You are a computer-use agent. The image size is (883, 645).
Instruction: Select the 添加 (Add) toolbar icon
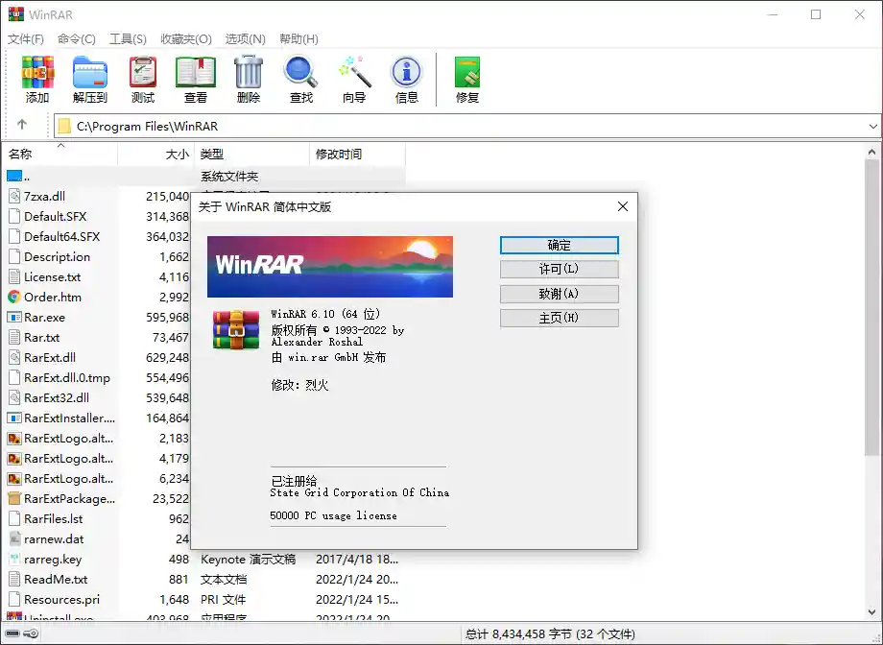point(36,79)
